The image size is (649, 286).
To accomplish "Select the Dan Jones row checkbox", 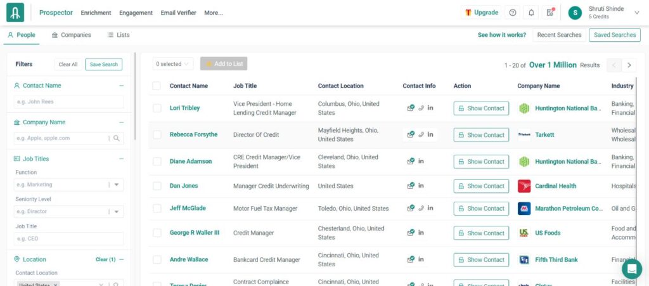I will click(157, 186).
